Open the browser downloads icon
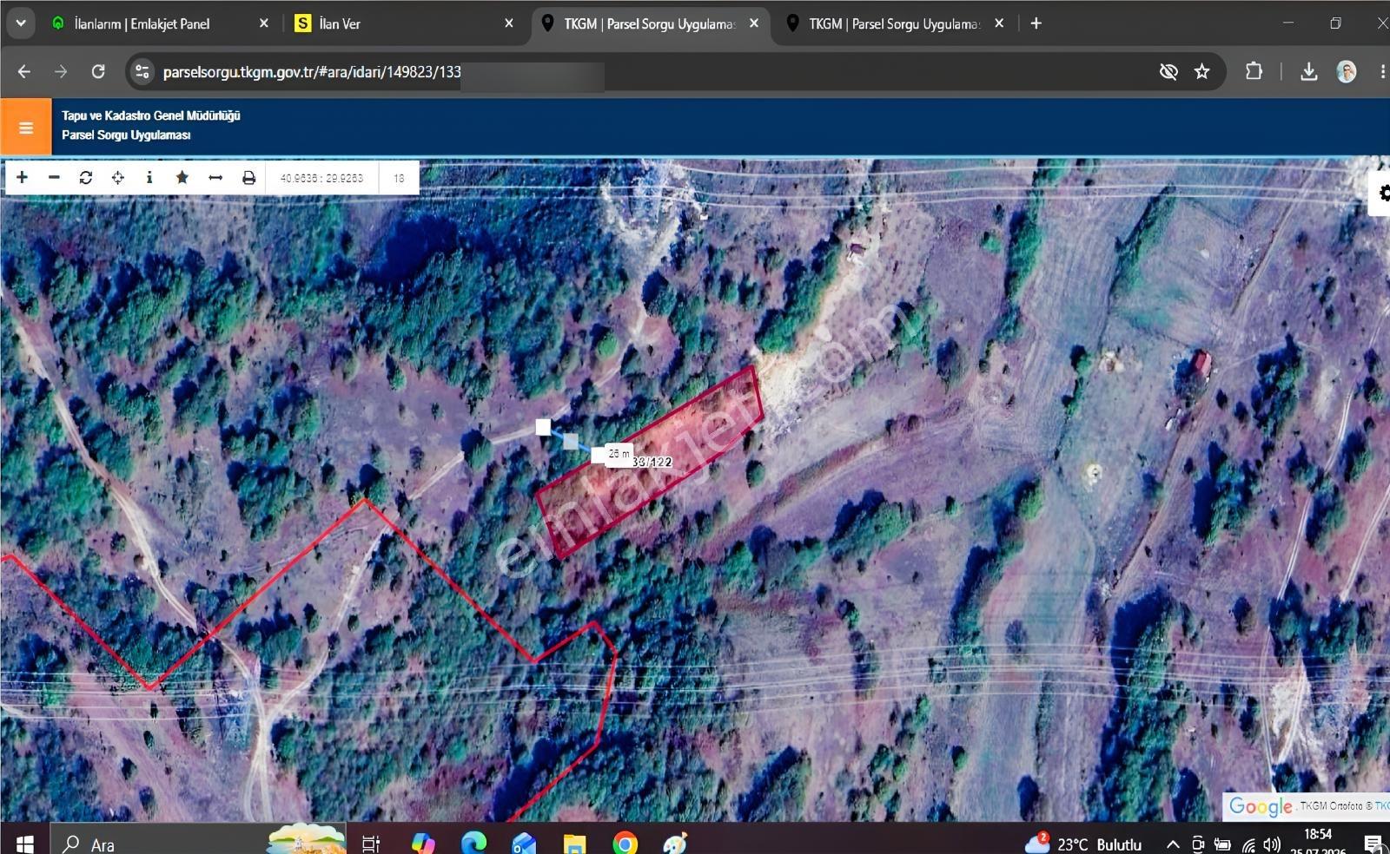The width and height of the screenshot is (1390, 854). point(1308,72)
